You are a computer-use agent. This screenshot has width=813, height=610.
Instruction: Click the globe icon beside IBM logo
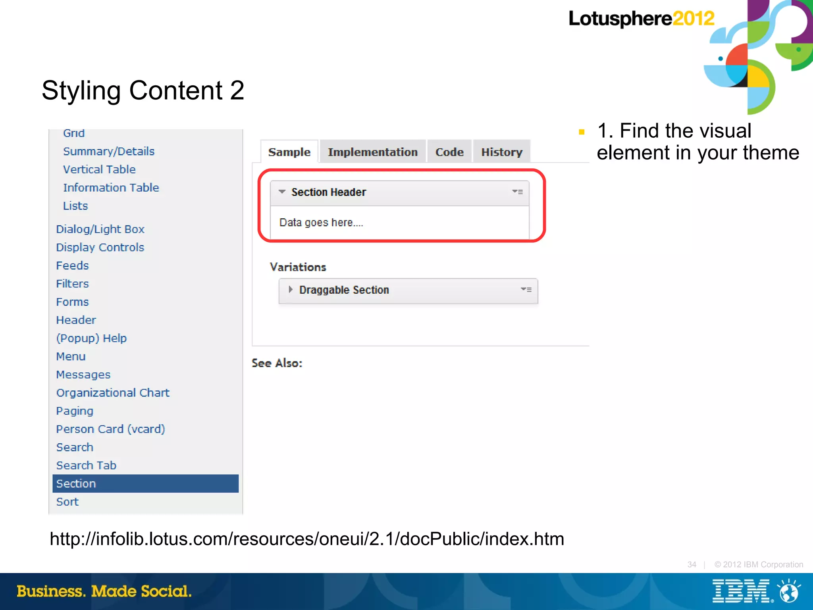(789, 591)
